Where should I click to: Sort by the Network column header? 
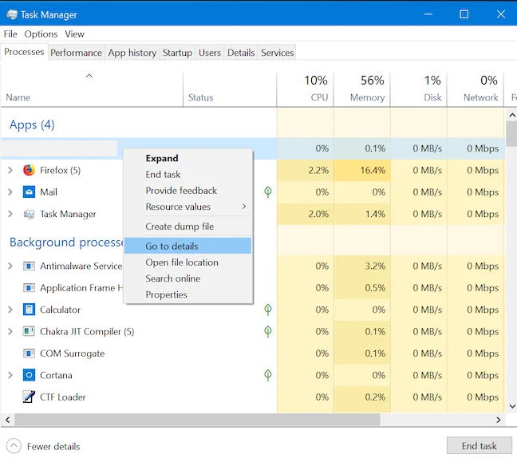tap(476, 89)
